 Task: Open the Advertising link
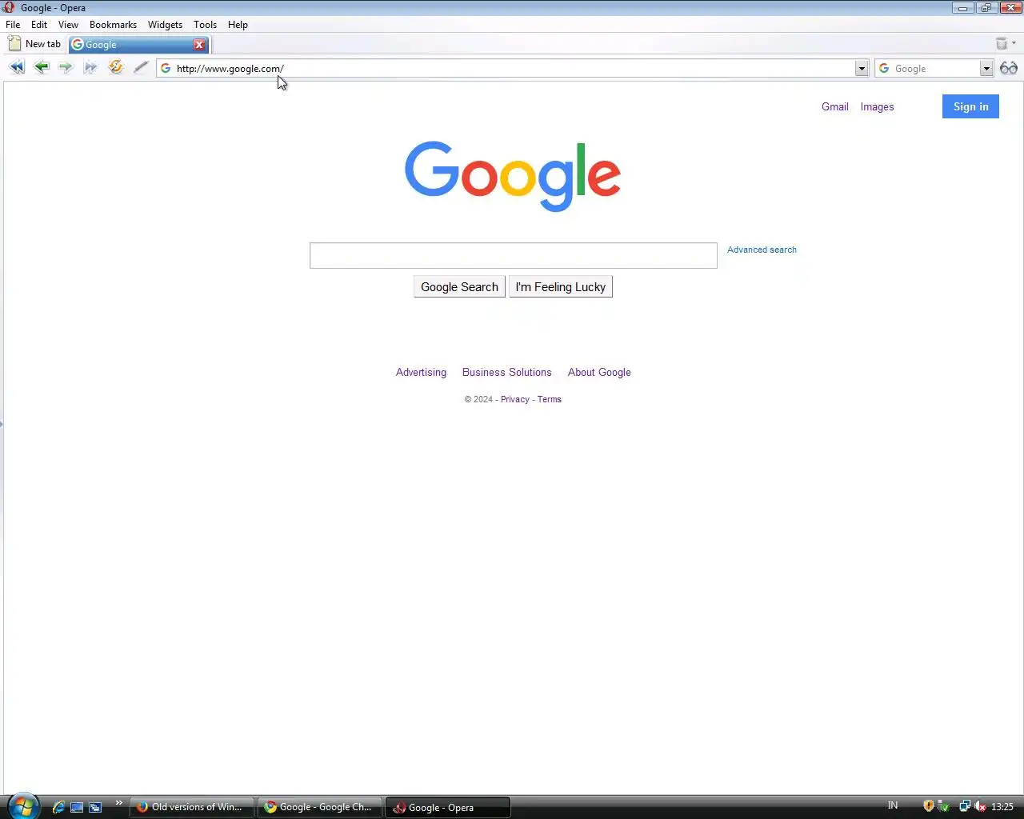pos(421,372)
